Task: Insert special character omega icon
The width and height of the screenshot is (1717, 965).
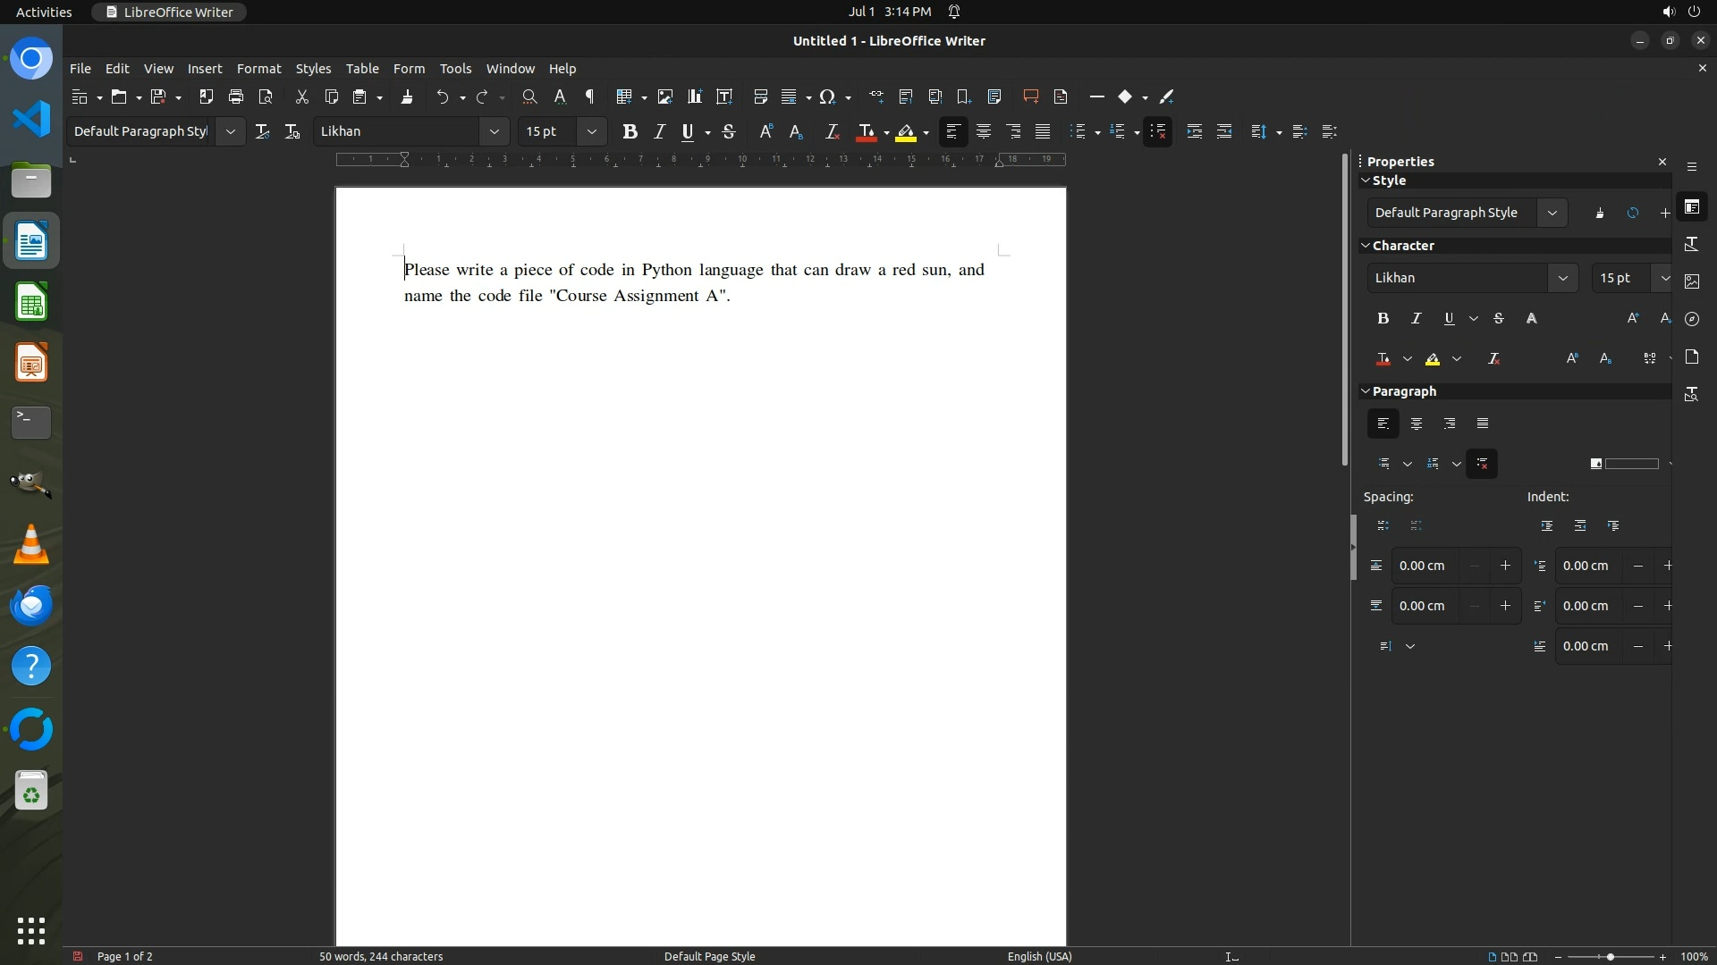Action: point(827,96)
